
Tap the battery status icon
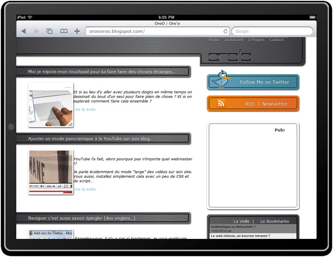pos(312,17)
